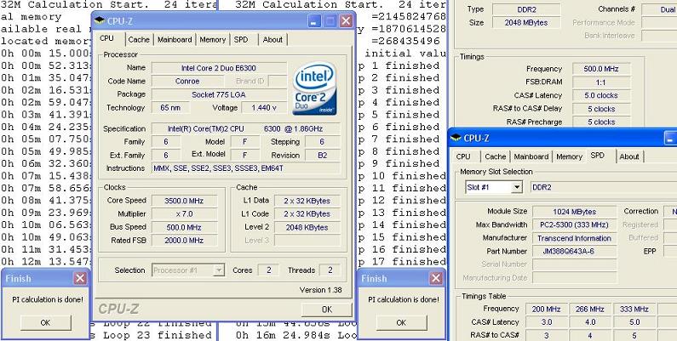The height and width of the screenshot is (341, 677).
Task: Minimize the SPD CPU-Z window
Action: click(670, 139)
